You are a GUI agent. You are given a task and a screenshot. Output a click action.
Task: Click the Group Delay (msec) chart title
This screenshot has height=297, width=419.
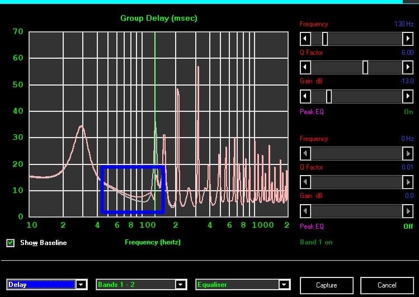(159, 18)
